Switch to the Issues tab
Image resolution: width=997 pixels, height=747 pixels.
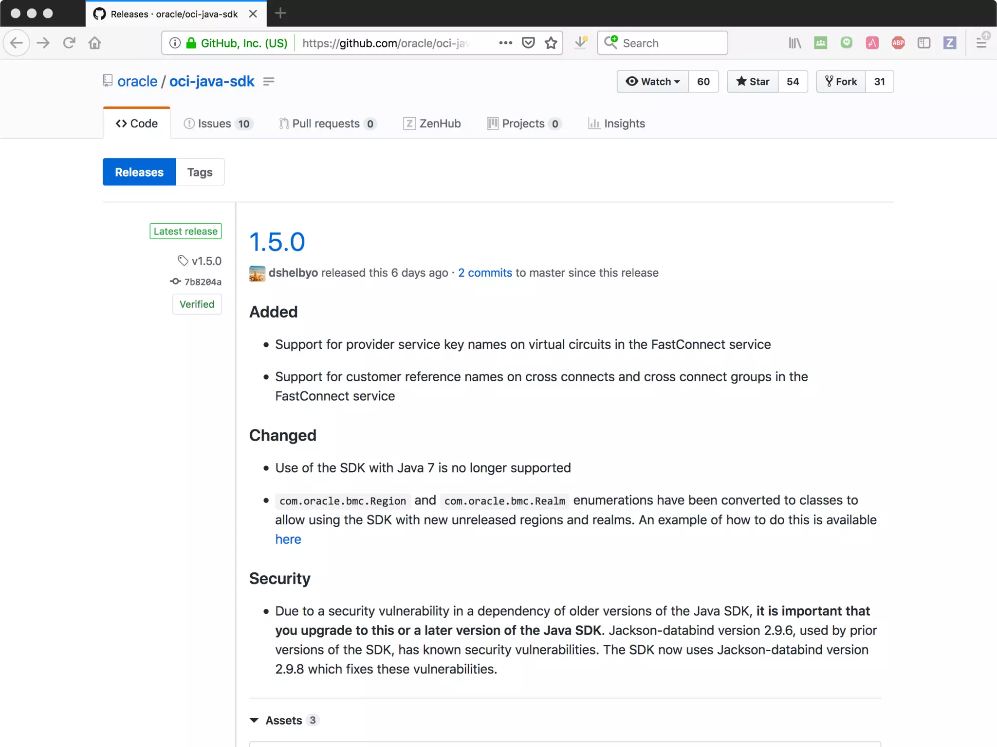217,124
